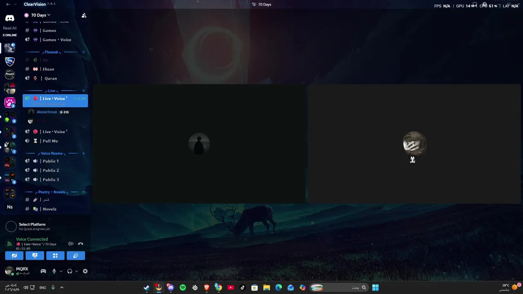Open the Games text channel
The image size is (523, 294).
(x=49, y=30)
